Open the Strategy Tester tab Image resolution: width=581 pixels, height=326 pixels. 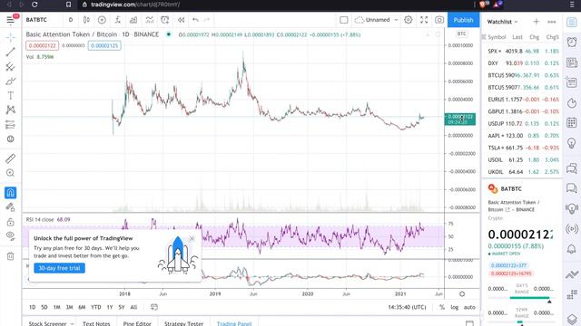click(183, 323)
